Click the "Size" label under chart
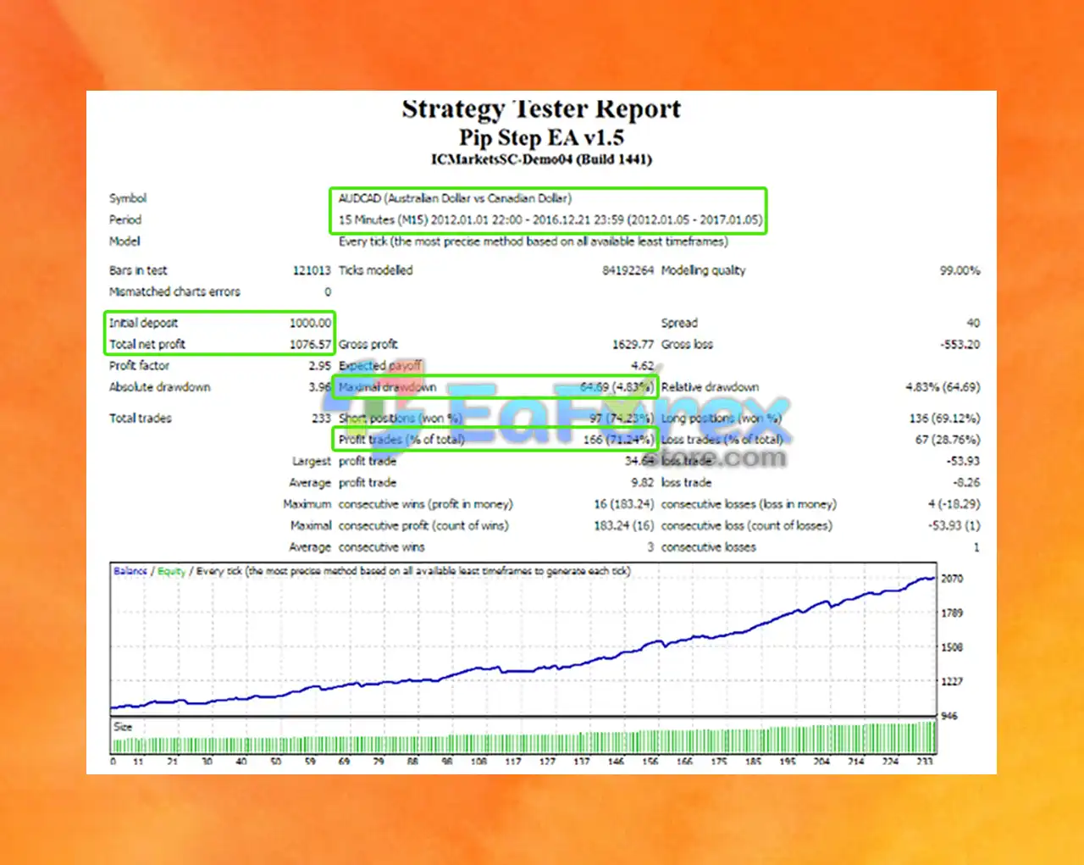This screenshot has height=865, width=1084. [x=123, y=727]
